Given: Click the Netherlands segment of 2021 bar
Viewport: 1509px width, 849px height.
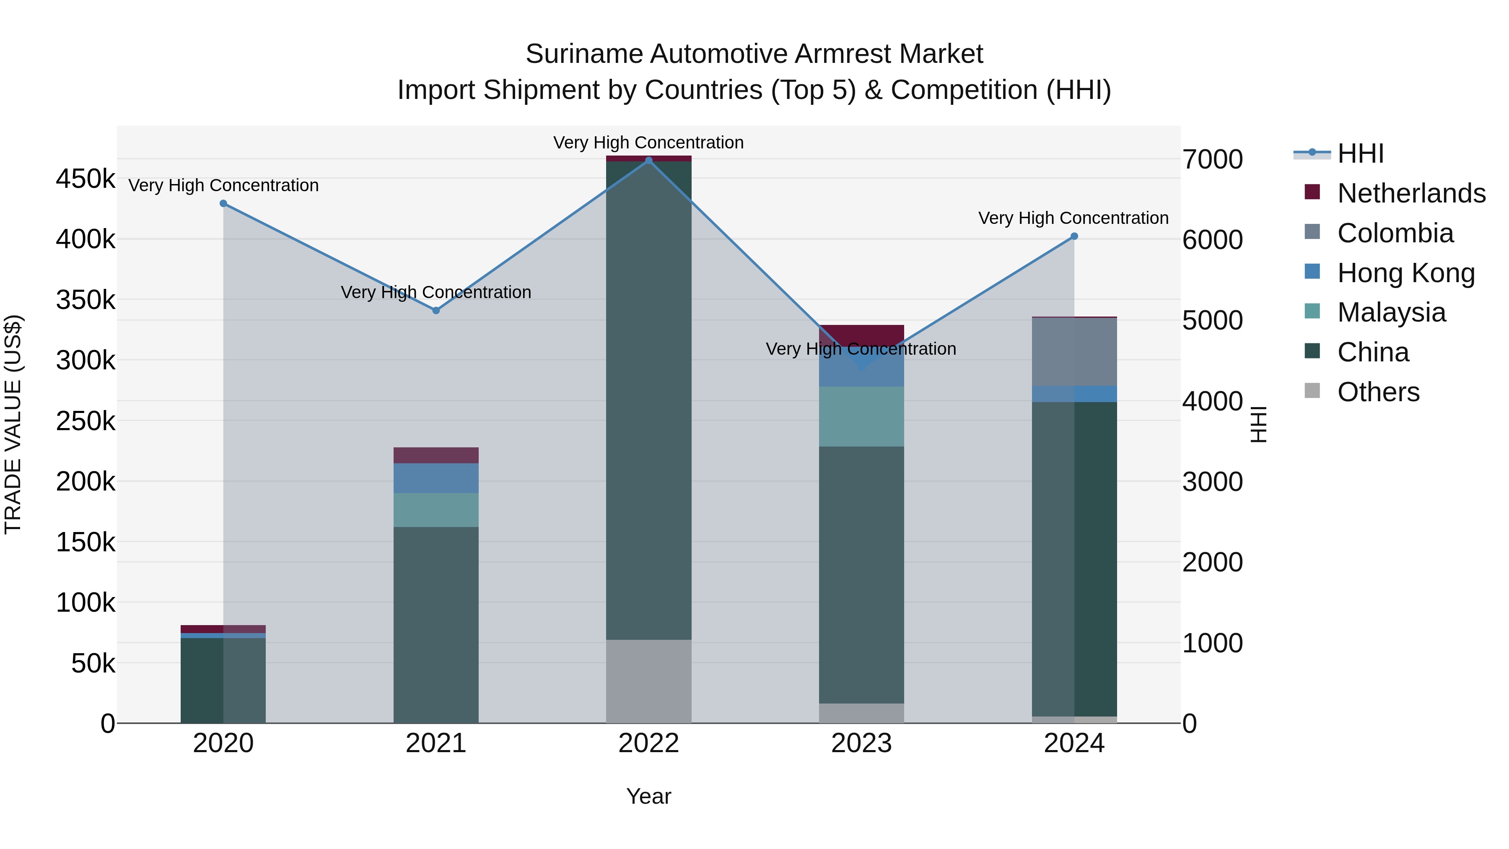Looking at the screenshot, I should click(436, 455).
